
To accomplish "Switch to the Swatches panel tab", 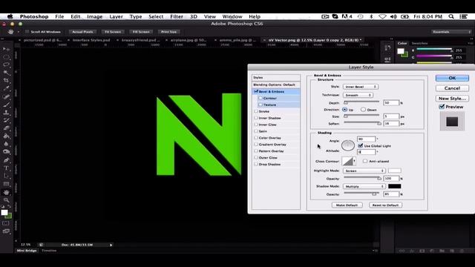I will (419, 43).
